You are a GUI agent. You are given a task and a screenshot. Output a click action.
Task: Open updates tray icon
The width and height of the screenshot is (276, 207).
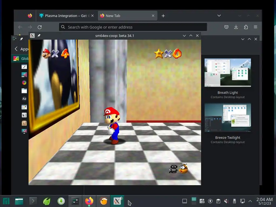click(210, 201)
